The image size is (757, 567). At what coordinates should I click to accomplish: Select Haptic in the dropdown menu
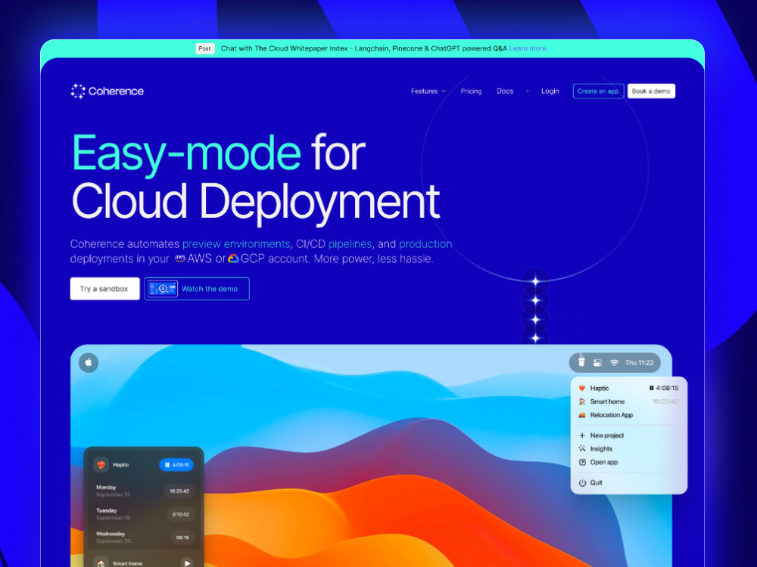628,388
